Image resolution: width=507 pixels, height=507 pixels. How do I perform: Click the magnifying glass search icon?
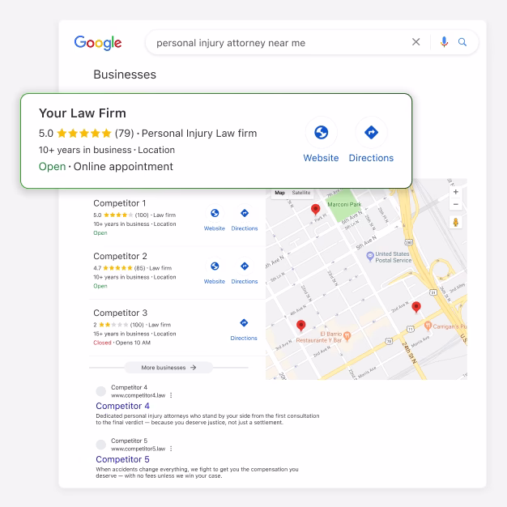click(x=462, y=42)
